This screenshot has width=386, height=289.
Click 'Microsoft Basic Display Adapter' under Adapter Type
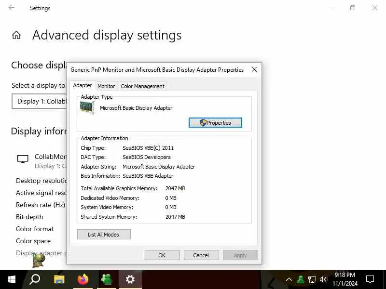tap(136, 108)
